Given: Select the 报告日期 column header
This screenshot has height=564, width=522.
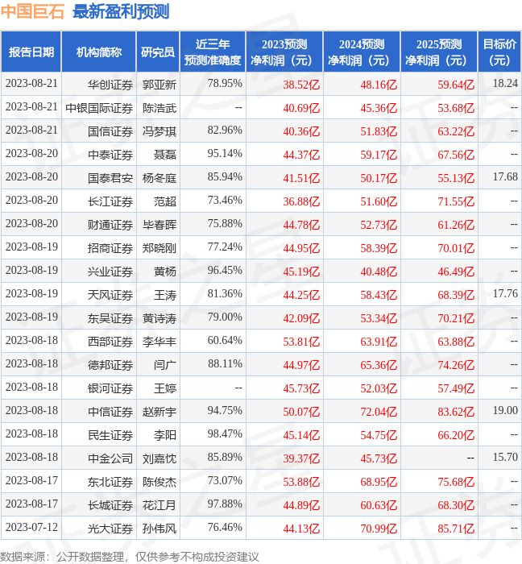Looking at the screenshot, I should (x=31, y=52).
